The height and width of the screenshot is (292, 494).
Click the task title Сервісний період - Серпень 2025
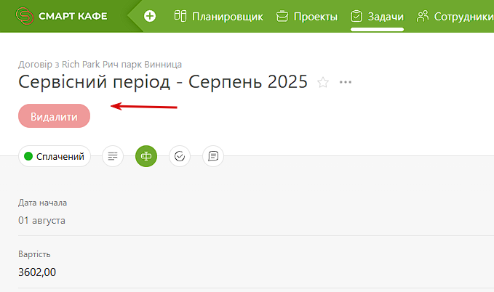(162, 82)
